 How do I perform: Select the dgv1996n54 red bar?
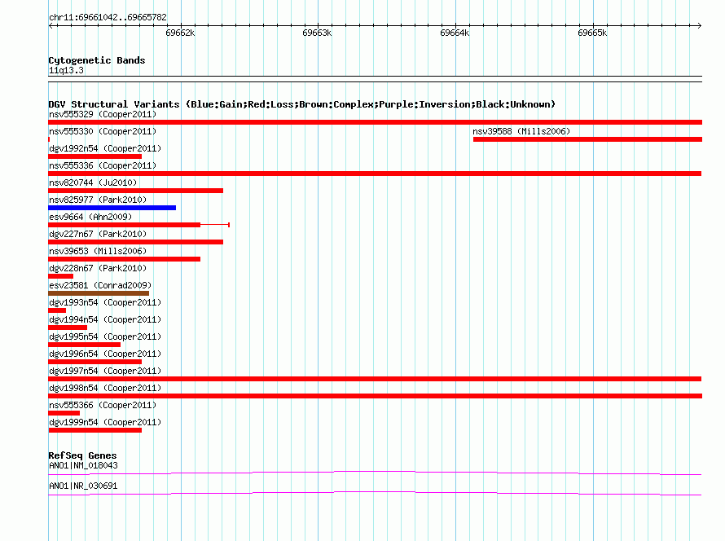[x=94, y=362]
